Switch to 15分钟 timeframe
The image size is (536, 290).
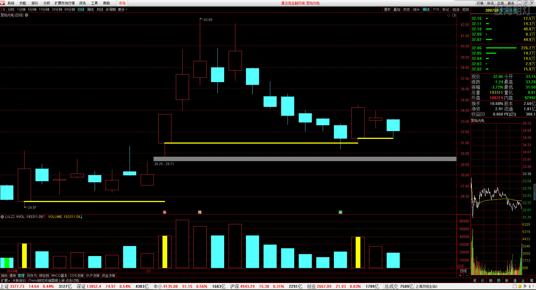[x=44, y=9]
